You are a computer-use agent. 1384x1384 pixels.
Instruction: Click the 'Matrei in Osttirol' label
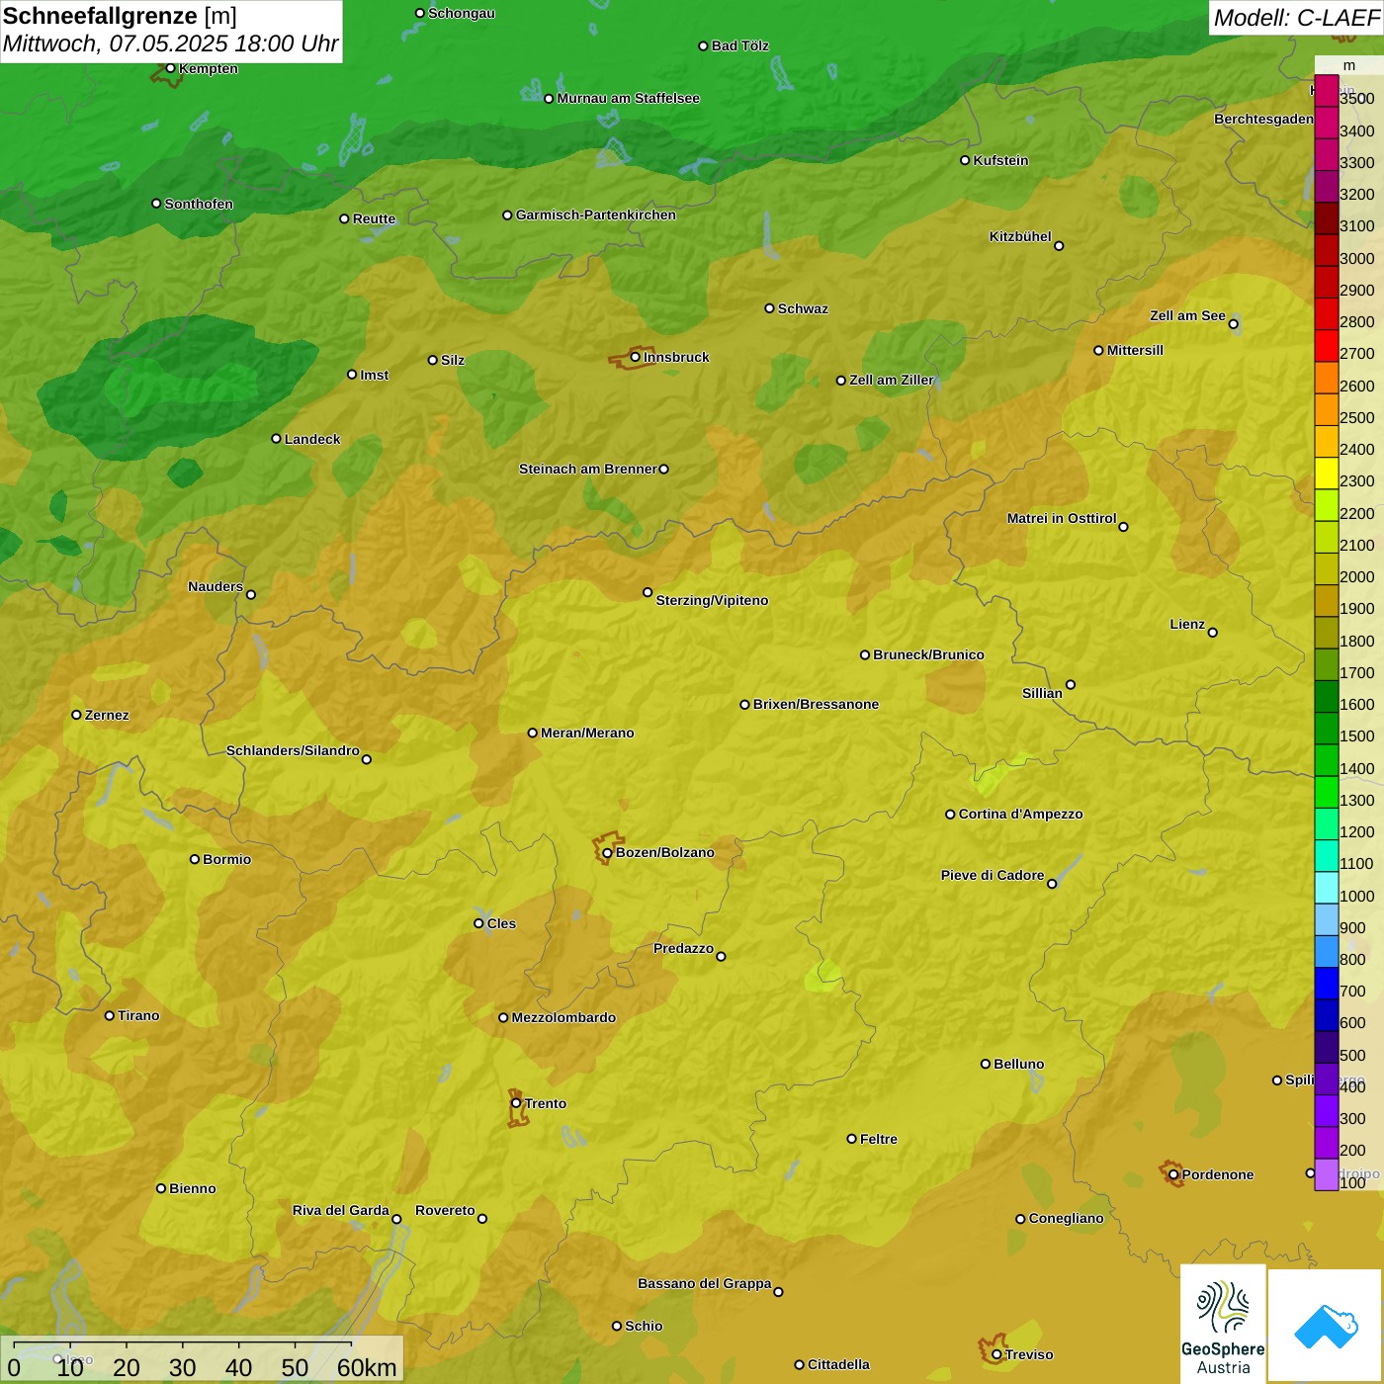coord(1062,518)
